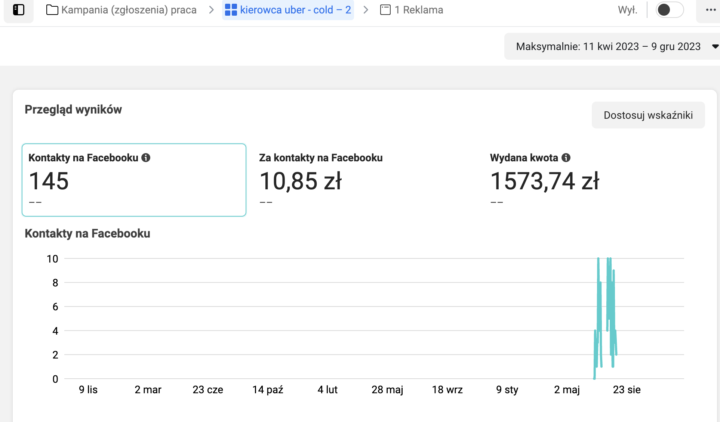Click the campaign folder icon

tap(52, 10)
